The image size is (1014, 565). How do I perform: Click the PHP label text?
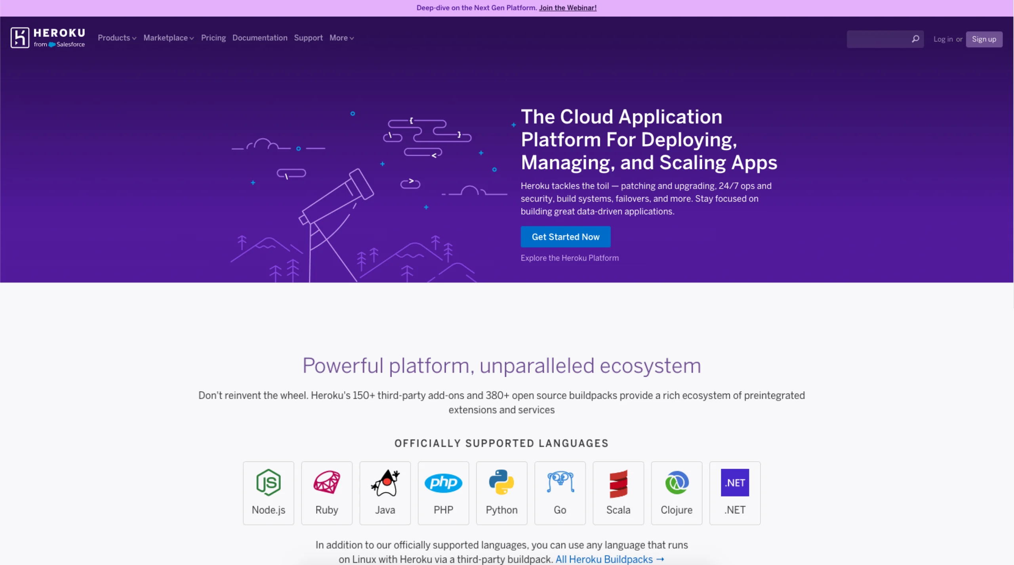(x=443, y=510)
